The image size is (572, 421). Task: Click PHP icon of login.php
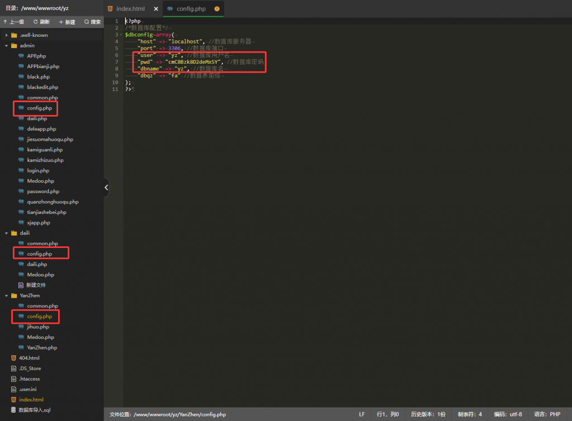pyautogui.click(x=21, y=170)
